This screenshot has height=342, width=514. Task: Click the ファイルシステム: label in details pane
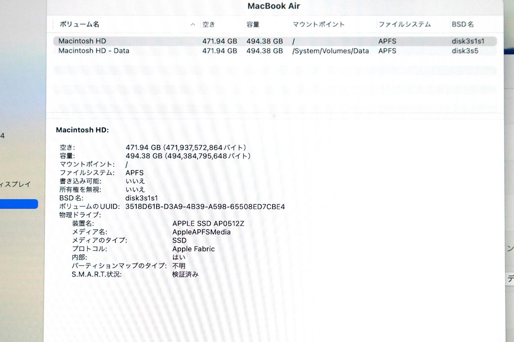(x=87, y=173)
